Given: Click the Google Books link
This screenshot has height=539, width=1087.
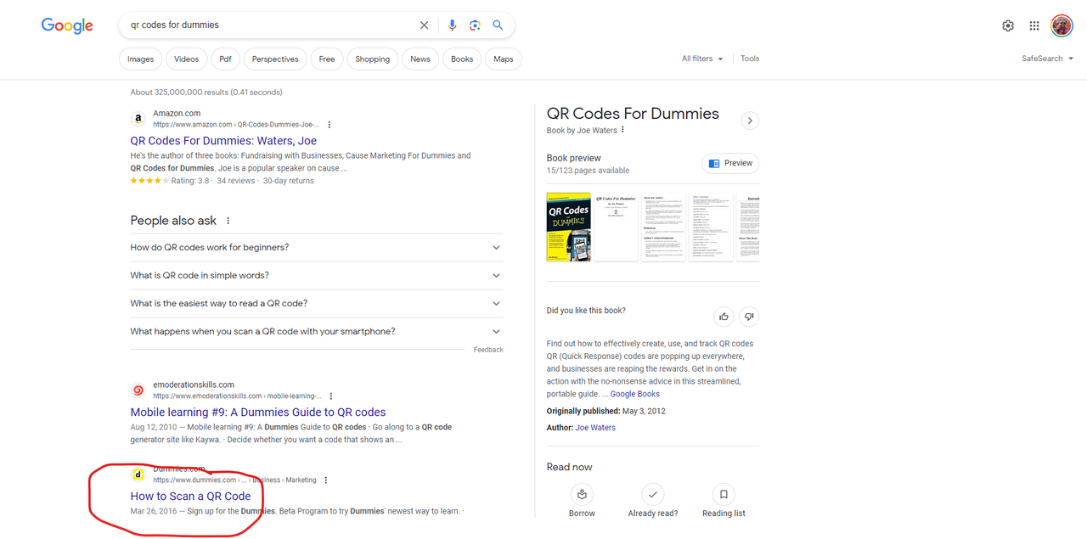Looking at the screenshot, I should (x=635, y=394).
